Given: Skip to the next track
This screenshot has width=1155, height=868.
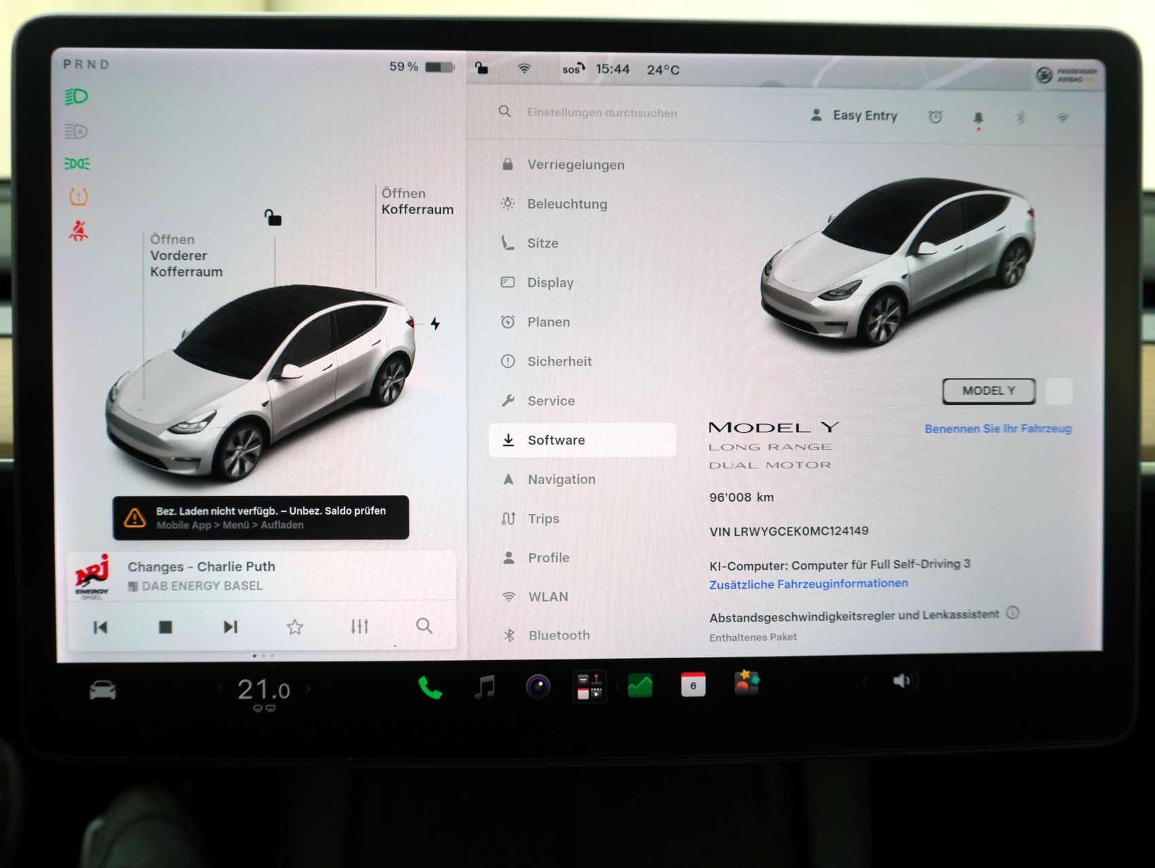Looking at the screenshot, I should [230, 627].
